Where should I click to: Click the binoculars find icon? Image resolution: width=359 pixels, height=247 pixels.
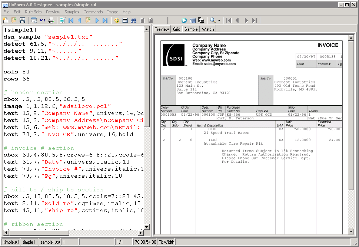point(134,20)
